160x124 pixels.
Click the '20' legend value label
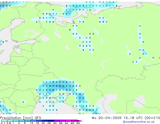[x=43, y=123]
